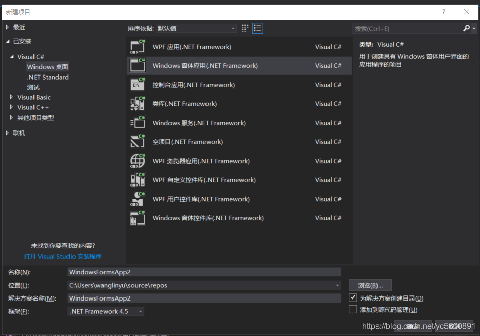
Task: Collapse the Visual C# node arrow
Action: (12, 57)
